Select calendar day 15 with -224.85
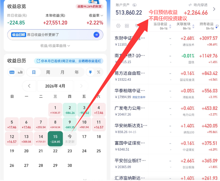Image resolution: width=220 pixels, height=181 pixels. [x=55, y=139]
